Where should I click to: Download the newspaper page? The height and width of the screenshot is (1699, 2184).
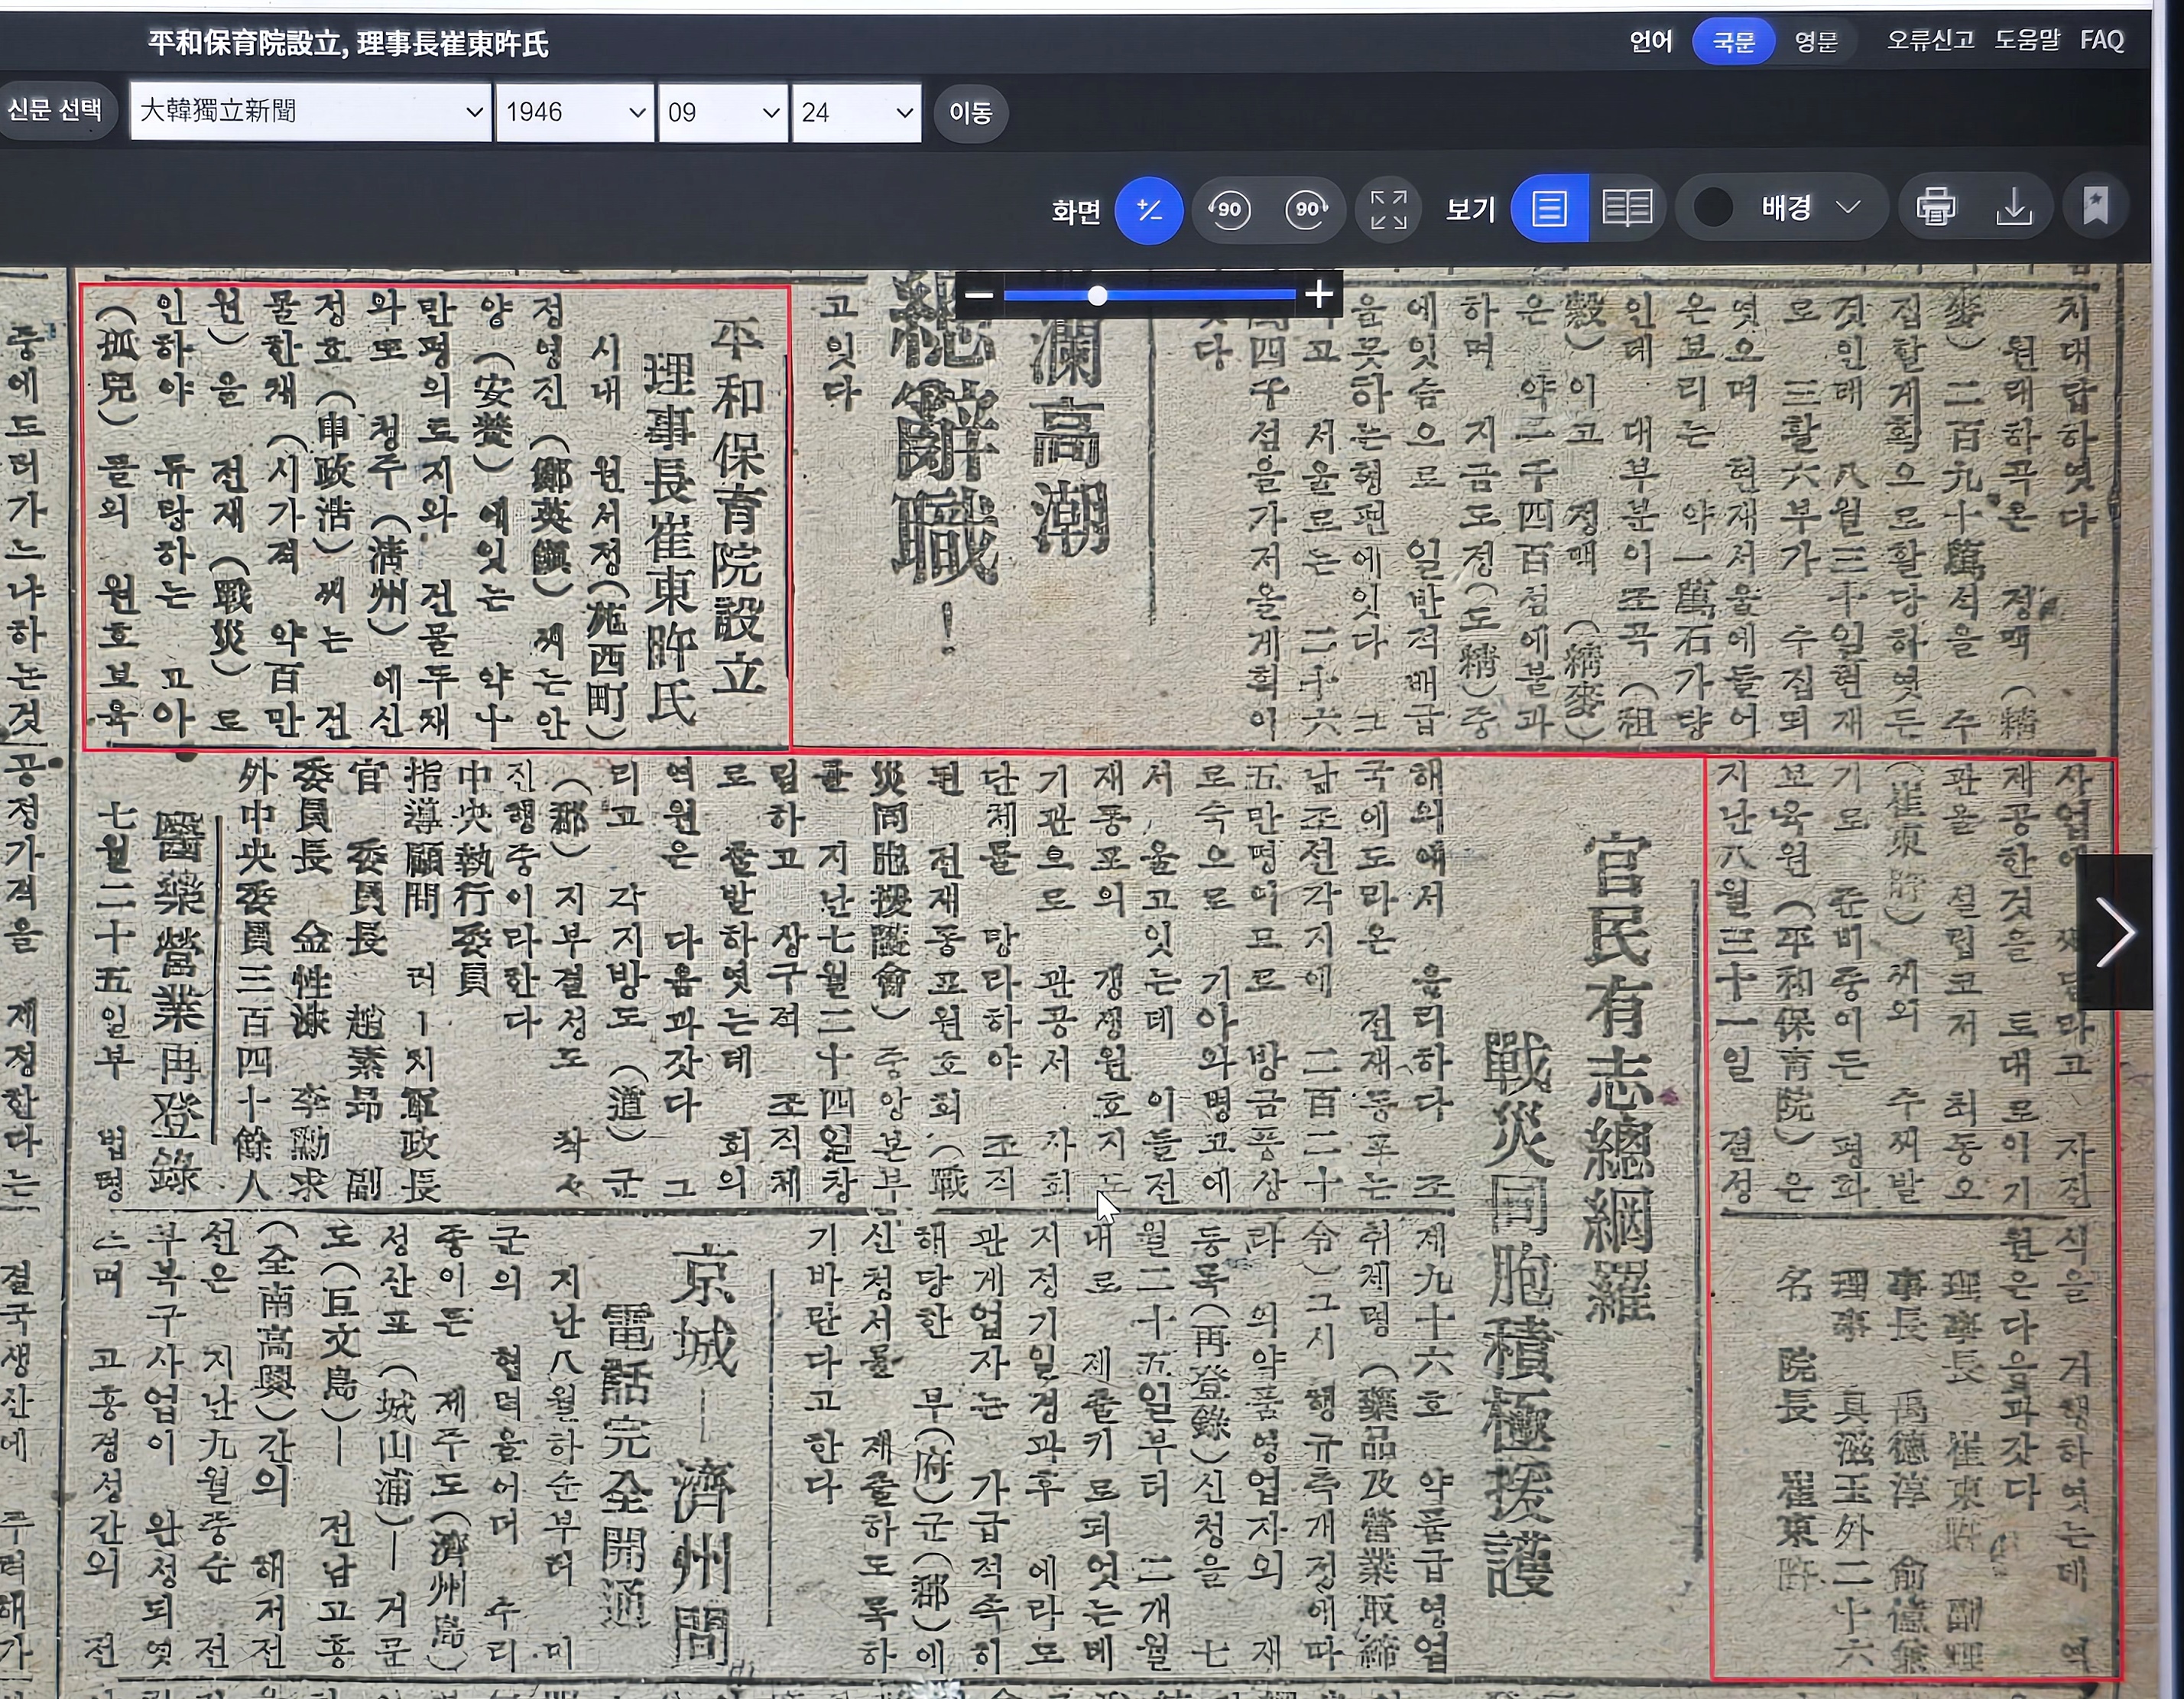point(2015,208)
